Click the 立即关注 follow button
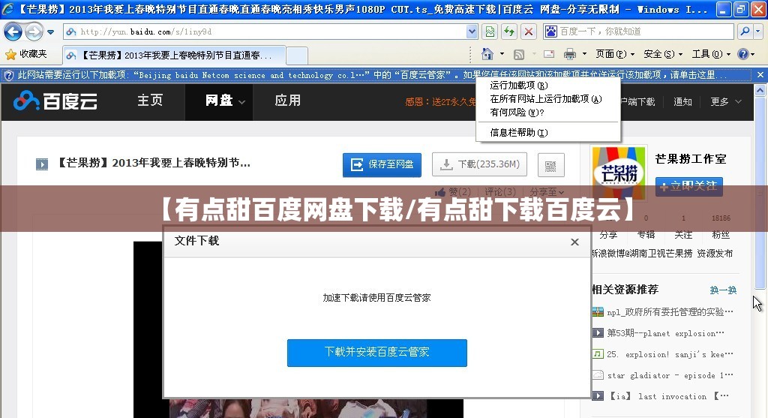Viewport: 768px width, 418px height. [688, 187]
